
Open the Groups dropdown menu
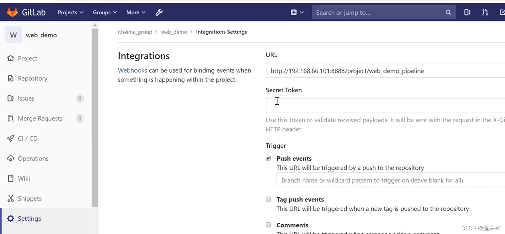point(105,12)
